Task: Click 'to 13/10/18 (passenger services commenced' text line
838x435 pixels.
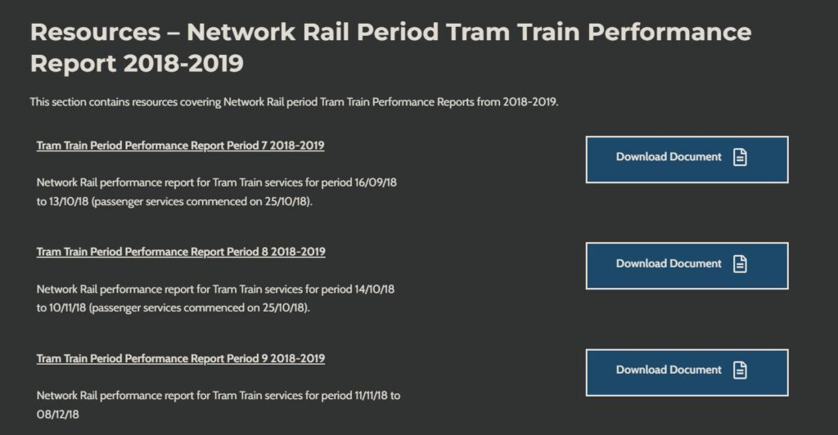Action: click(x=175, y=201)
